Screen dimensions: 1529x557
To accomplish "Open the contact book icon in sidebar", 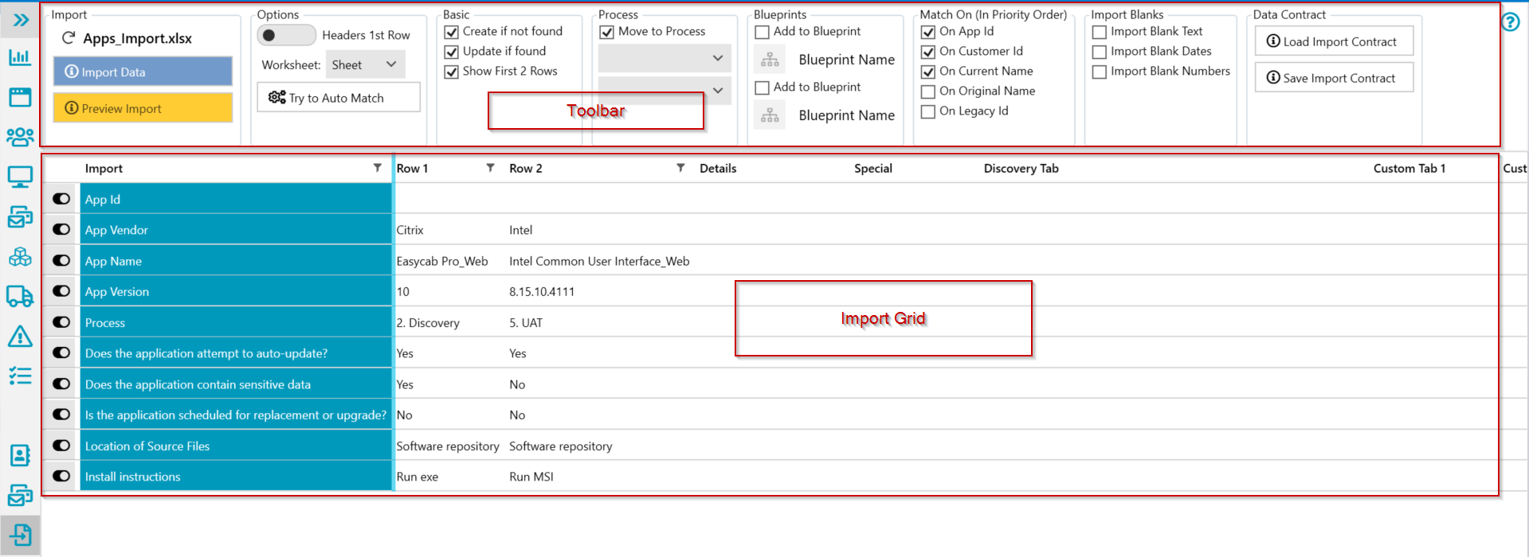I will [x=20, y=455].
